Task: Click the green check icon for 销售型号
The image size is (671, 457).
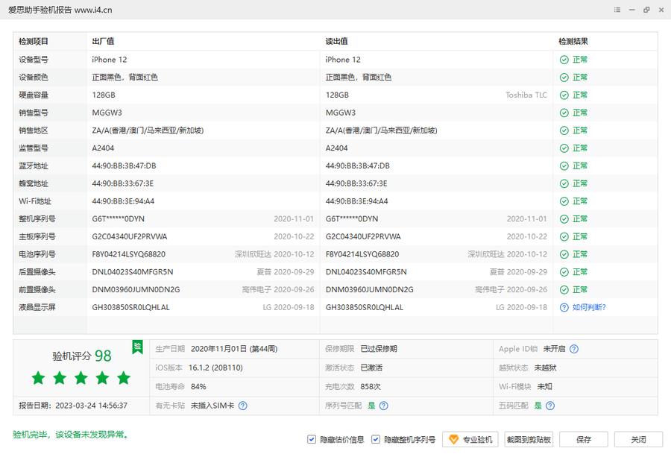Action: point(564,113)
